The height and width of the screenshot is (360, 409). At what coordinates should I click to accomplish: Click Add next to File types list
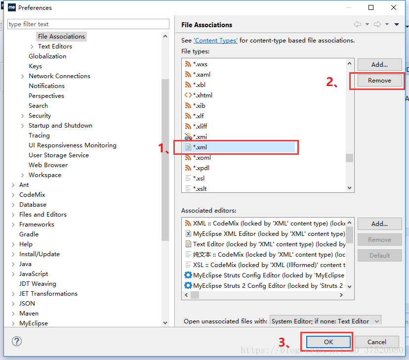coord(379,64)
